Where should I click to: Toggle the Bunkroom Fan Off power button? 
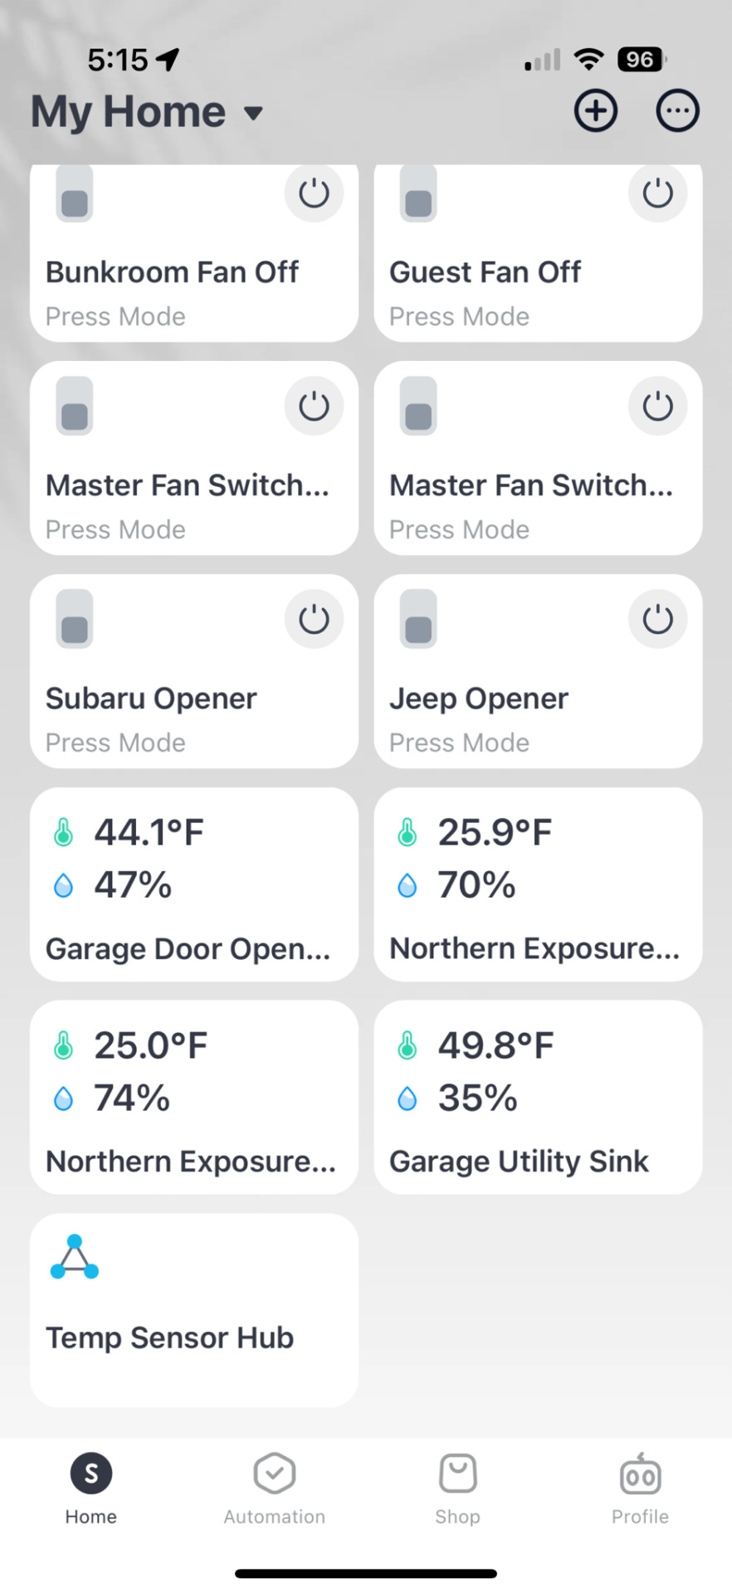[314, 194]
